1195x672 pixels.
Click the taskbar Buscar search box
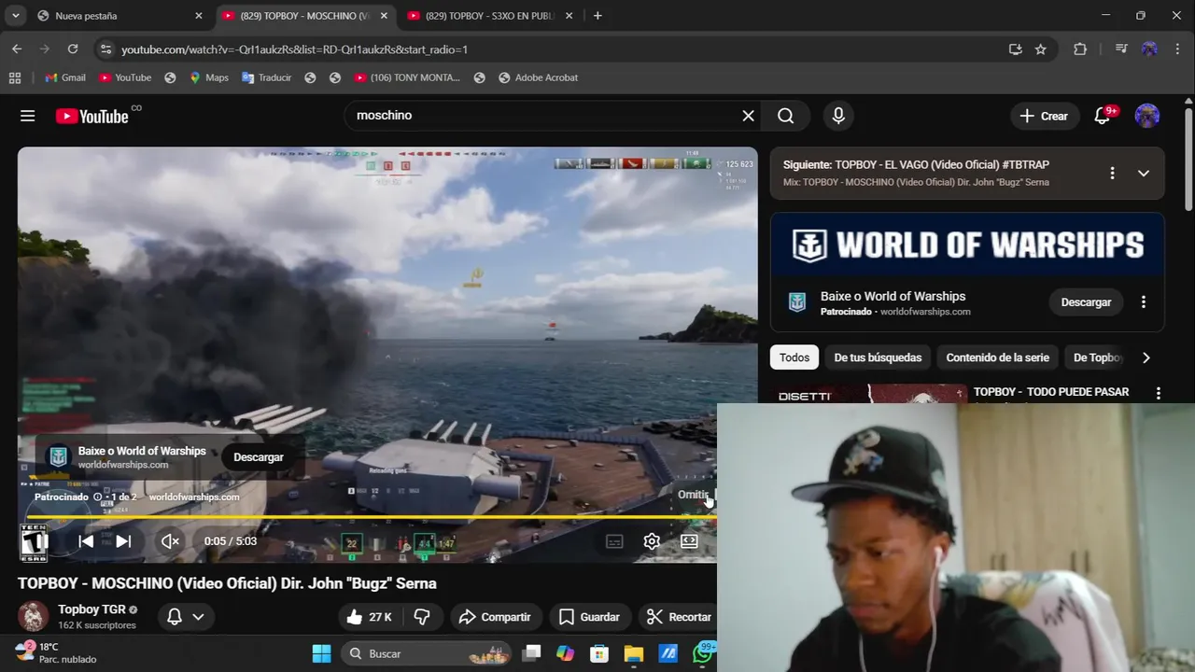pos(425,653)
